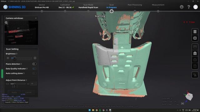Toggle Data Quality Indicator switch
This screenshot has height=112, width=200.
(x=34, y=69)
